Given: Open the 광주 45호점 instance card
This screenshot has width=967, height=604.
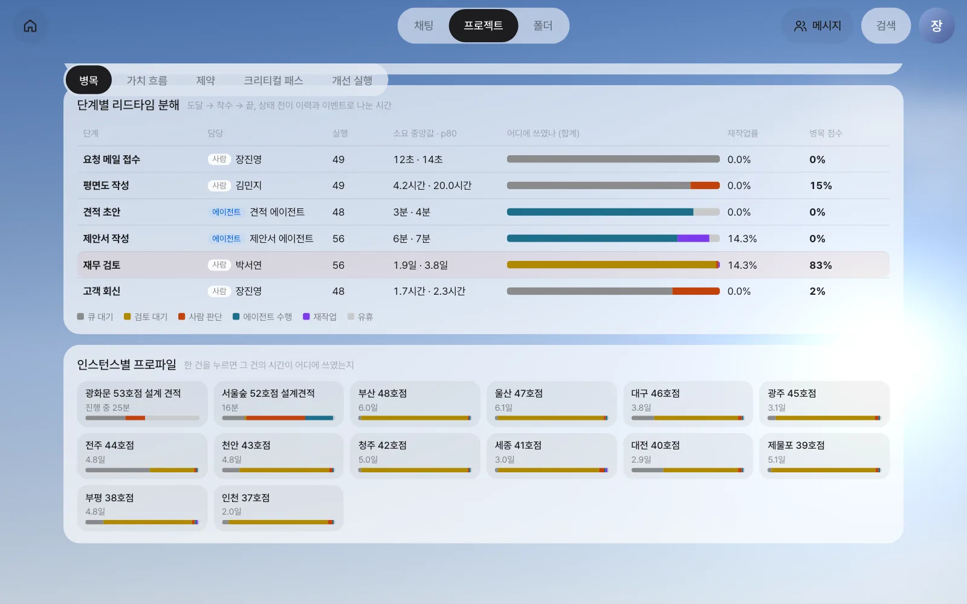Looking at the screenshot, I should [825, 404].
